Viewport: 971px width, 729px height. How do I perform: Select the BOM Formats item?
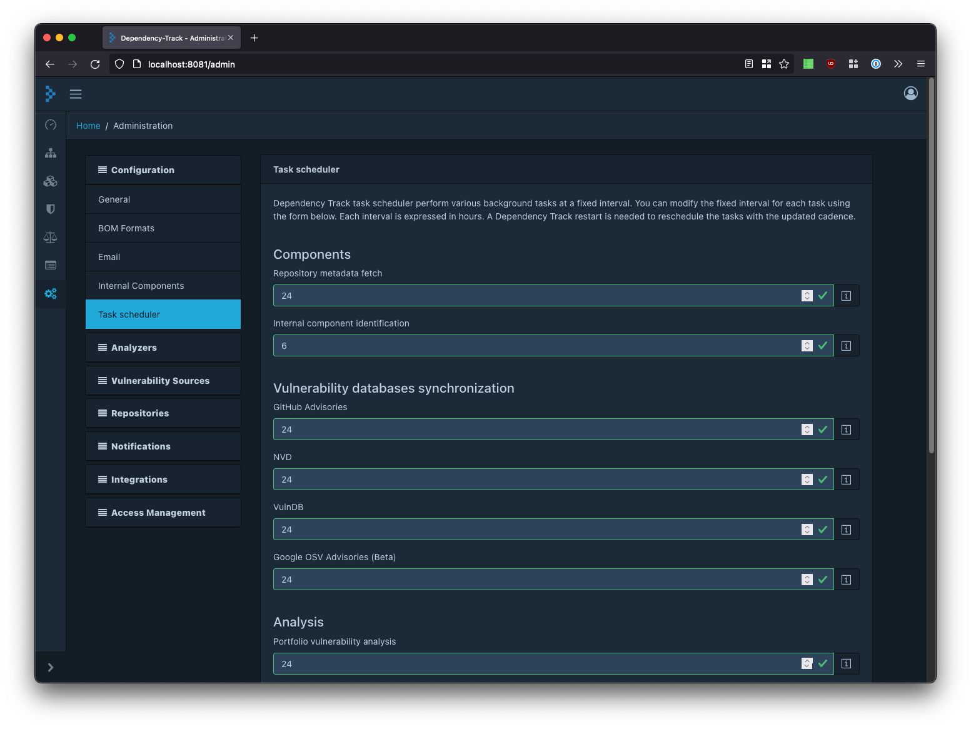(x=163, y=228)
